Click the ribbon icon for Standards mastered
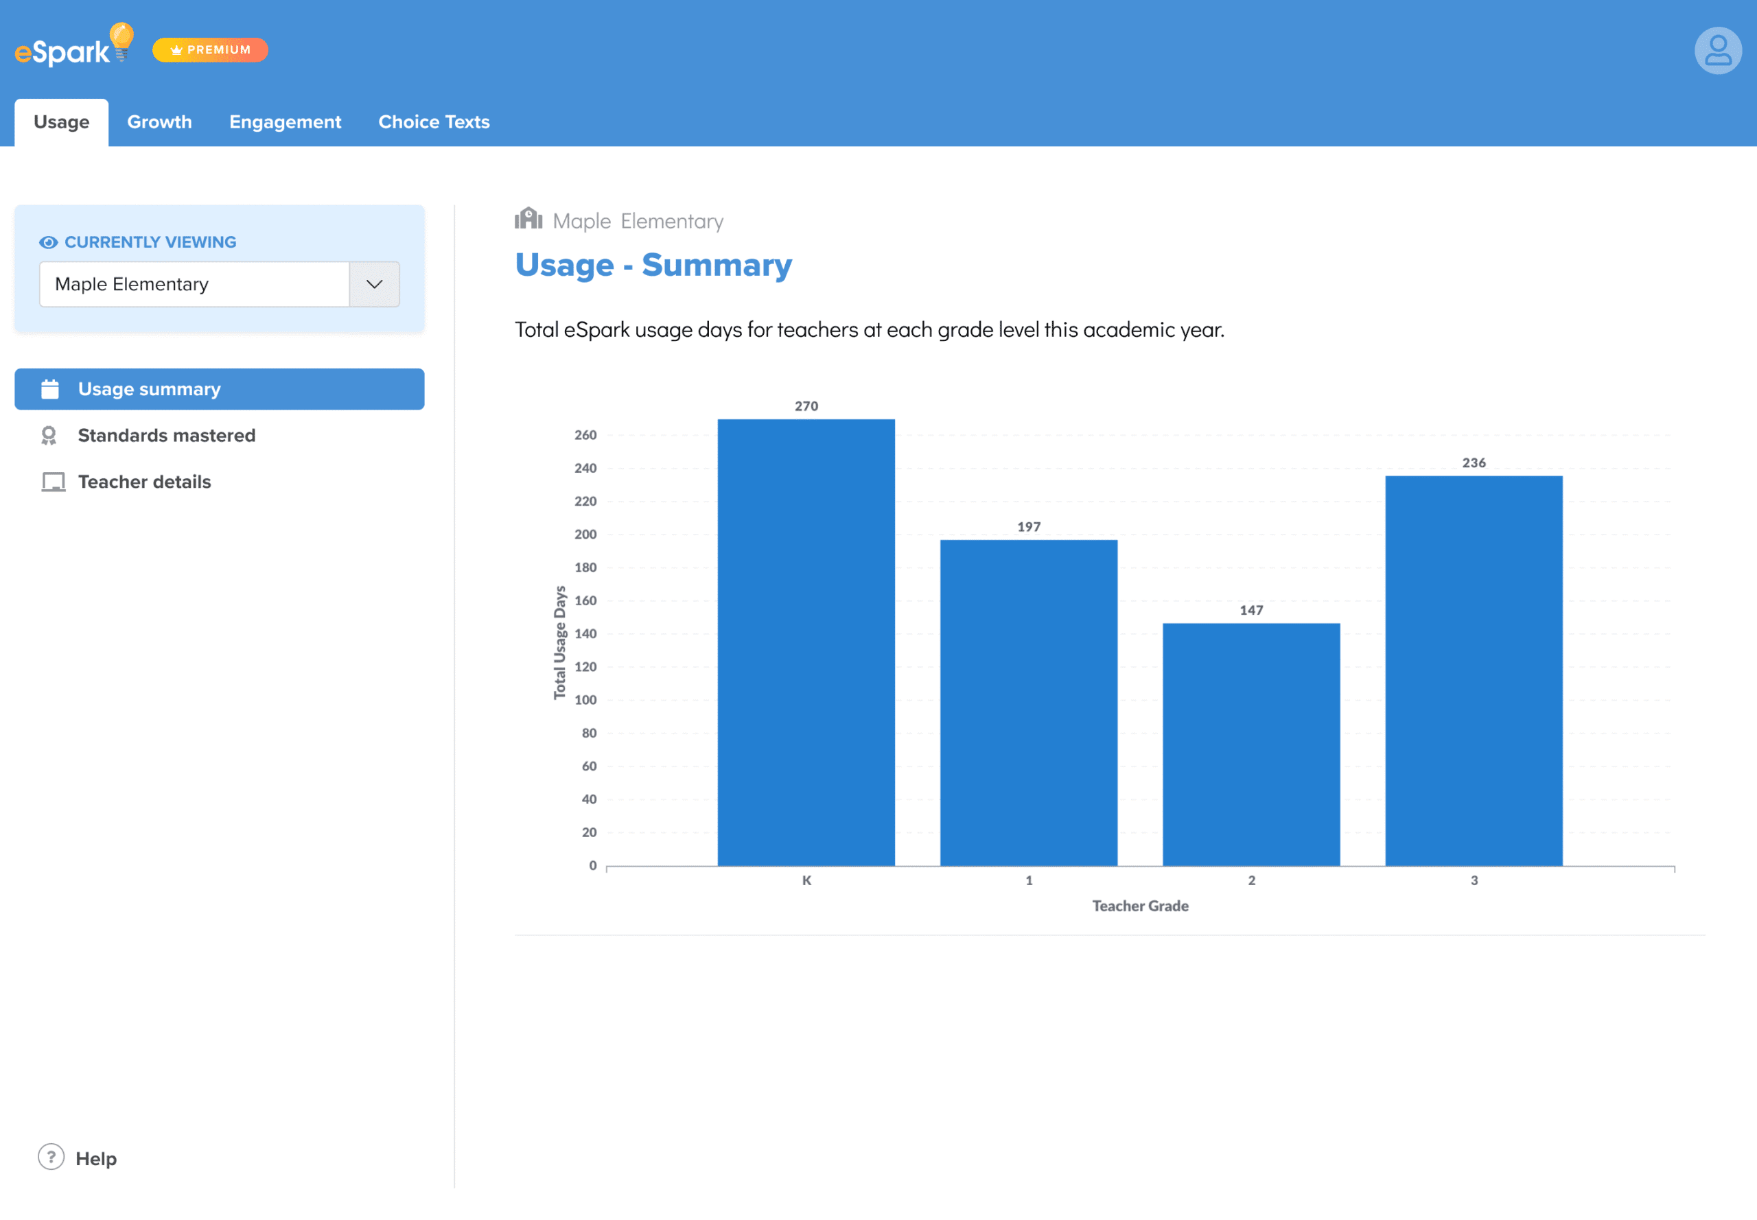 [x=49, y=436]
